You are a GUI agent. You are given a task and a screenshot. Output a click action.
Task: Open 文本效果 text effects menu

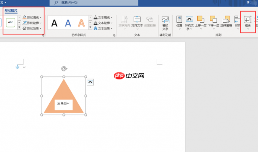[103, 28]
